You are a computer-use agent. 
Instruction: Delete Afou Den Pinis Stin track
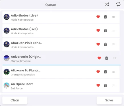coord(106,44)
